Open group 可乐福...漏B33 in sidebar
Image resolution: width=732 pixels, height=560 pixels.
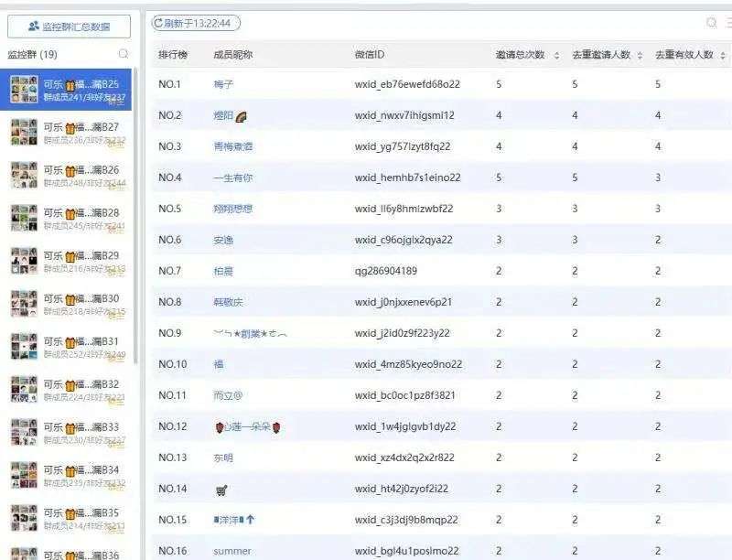point(81,433)
